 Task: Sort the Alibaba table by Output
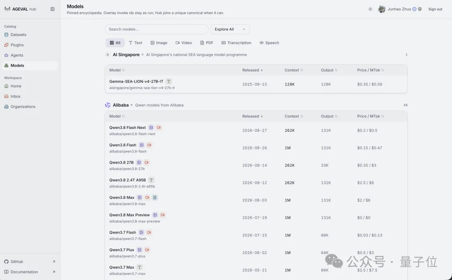[x=329, y=116]
